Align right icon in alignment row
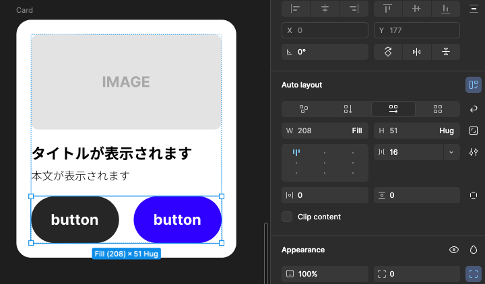 click(354, 9)
